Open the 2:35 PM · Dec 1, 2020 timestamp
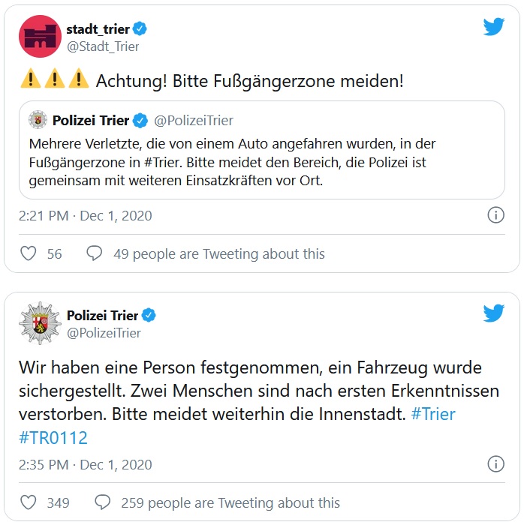Viewport: 524px width, 525px height. tap(86, 465)
